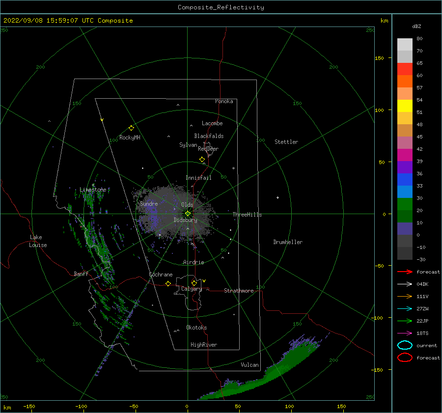Pick the yellow 51-54 dBZ color swatch
442x413 pixels.
[405, 106]
